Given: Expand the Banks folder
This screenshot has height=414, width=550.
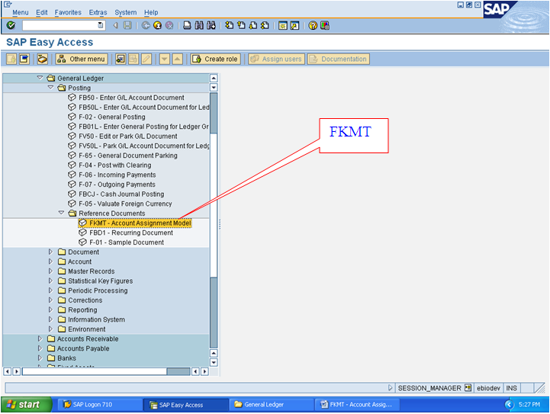Looking at the screenshot, I should pos(40,358).
